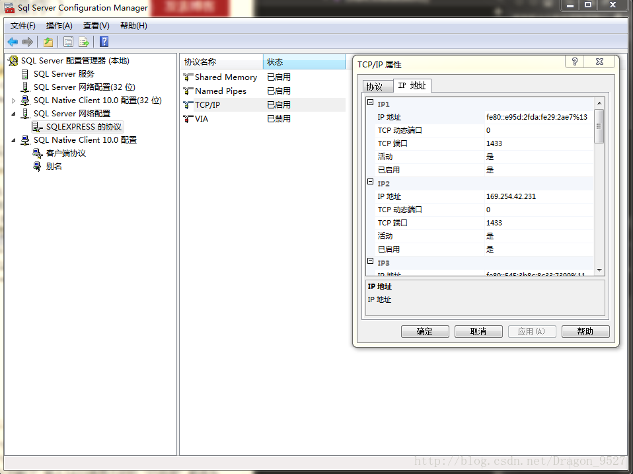Click the property grid scroll-down arrow
The image size is (633, 474).
coord(599,270)
